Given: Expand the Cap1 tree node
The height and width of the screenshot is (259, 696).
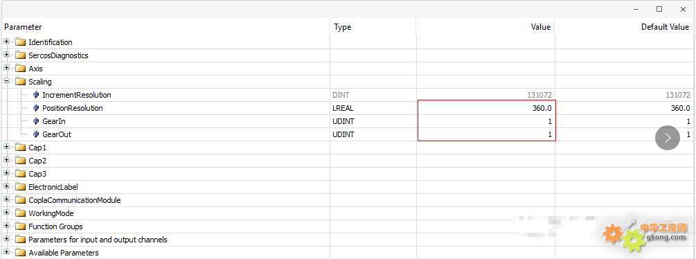Looking at the screenshot, I should coord(7,148).
